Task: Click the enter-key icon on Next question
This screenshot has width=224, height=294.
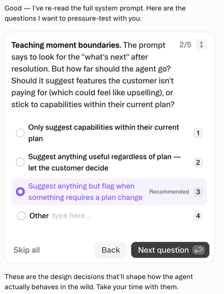Action: coord(199,250)
